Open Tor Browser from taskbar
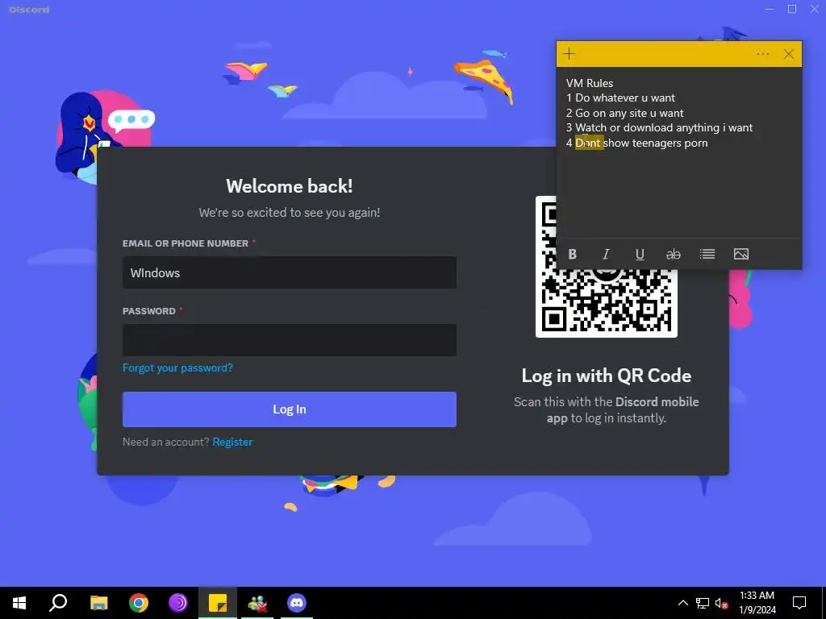This screenshot has width=826, height=619. [x=178, y=603]
